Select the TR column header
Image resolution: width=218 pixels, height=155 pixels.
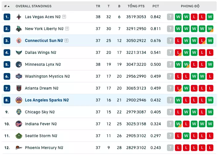[98, 6]
